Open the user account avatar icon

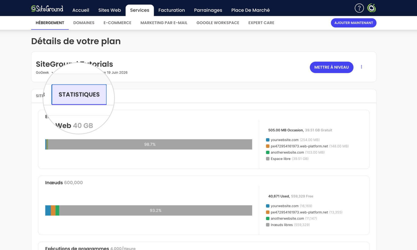[x=371, y=8]
